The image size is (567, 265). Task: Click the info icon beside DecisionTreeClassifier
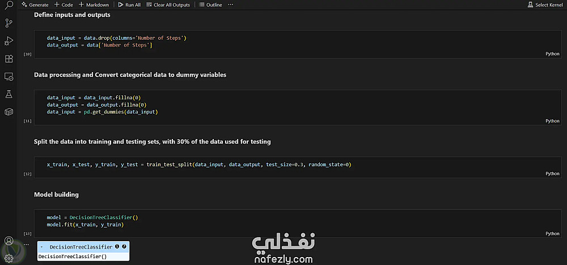[117, 246]
